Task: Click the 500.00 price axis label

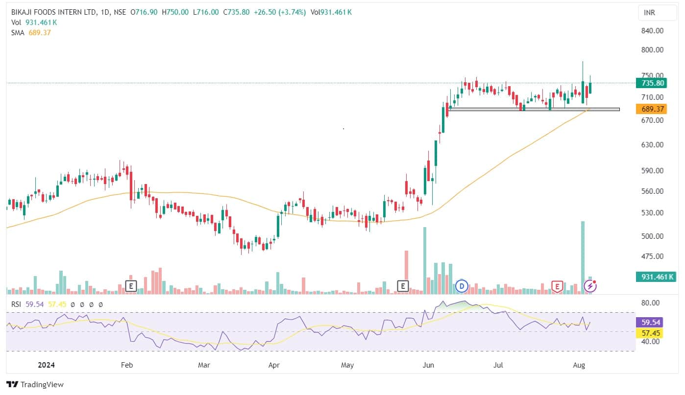Action: 652,236
